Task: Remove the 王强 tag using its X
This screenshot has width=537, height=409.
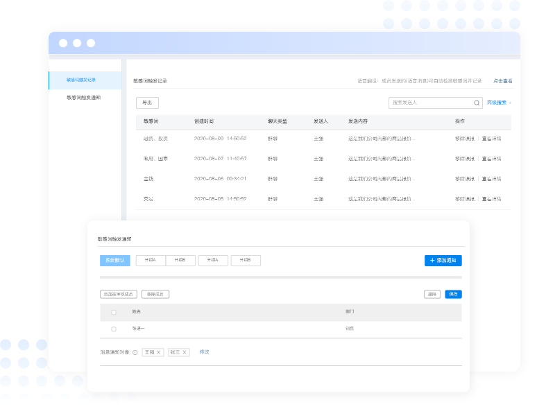Action: pyautogui.click(x=158, y=352)
